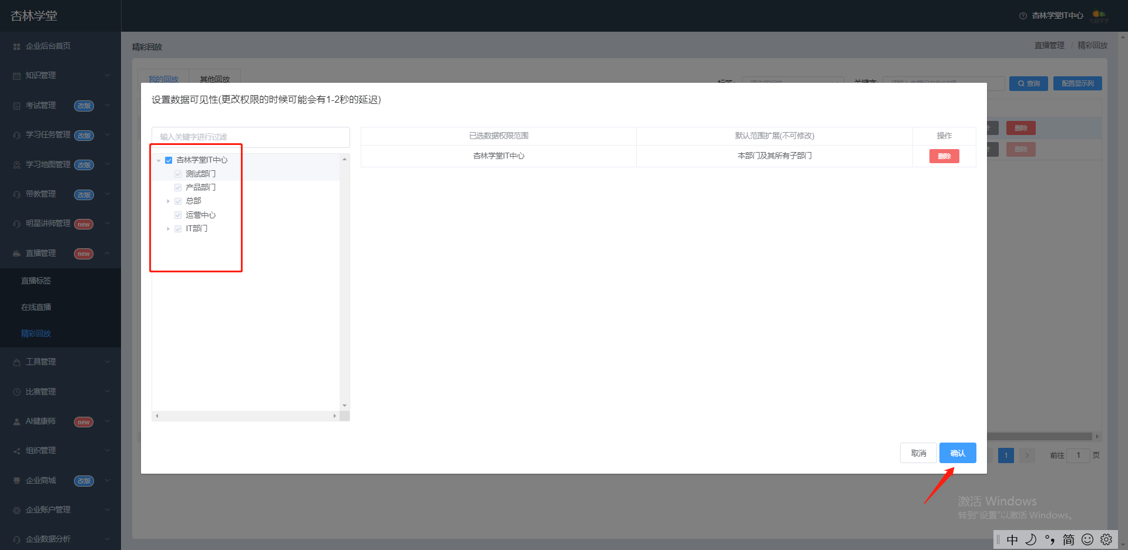Collapse the 直播管理 menu chevron

(x=108, y=253)
